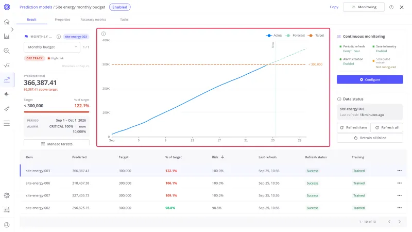The image size is (412, 232).
Task: Open the hamburger list icon in sidebar
Action: (7, 123)
